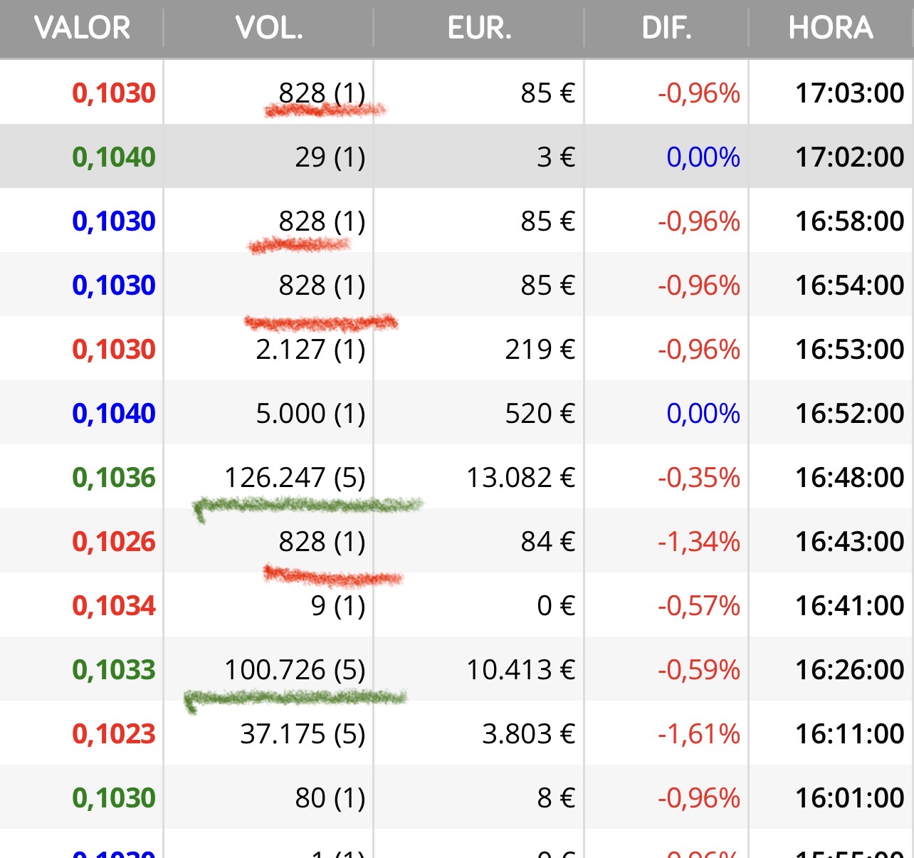Click the 2.127 (1) volume cell
The width and height of the screenshot is (914, 858).
[310, 350]
